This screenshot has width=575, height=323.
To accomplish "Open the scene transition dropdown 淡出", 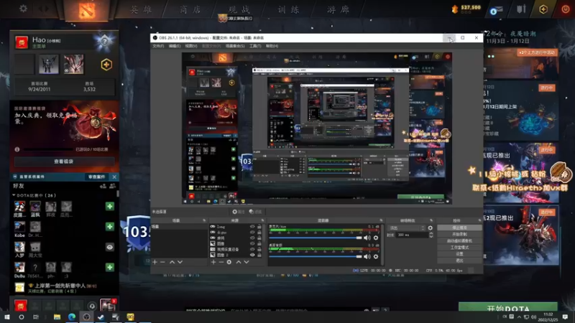I will tap(407, 228).
